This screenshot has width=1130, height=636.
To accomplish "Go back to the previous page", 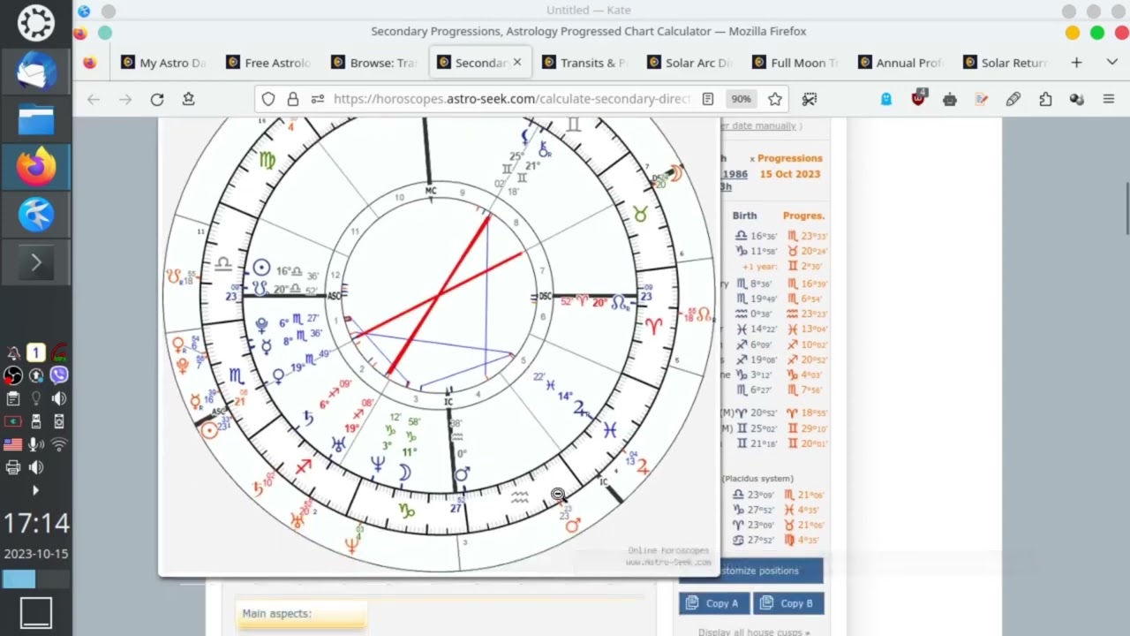I will point(94,99).
